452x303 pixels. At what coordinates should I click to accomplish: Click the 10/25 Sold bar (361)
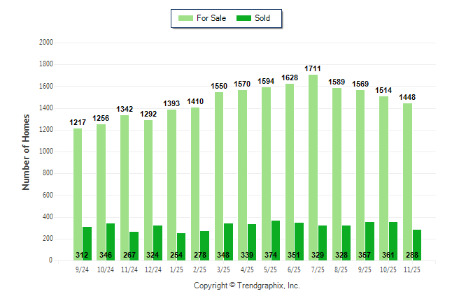tap(393, 241)
